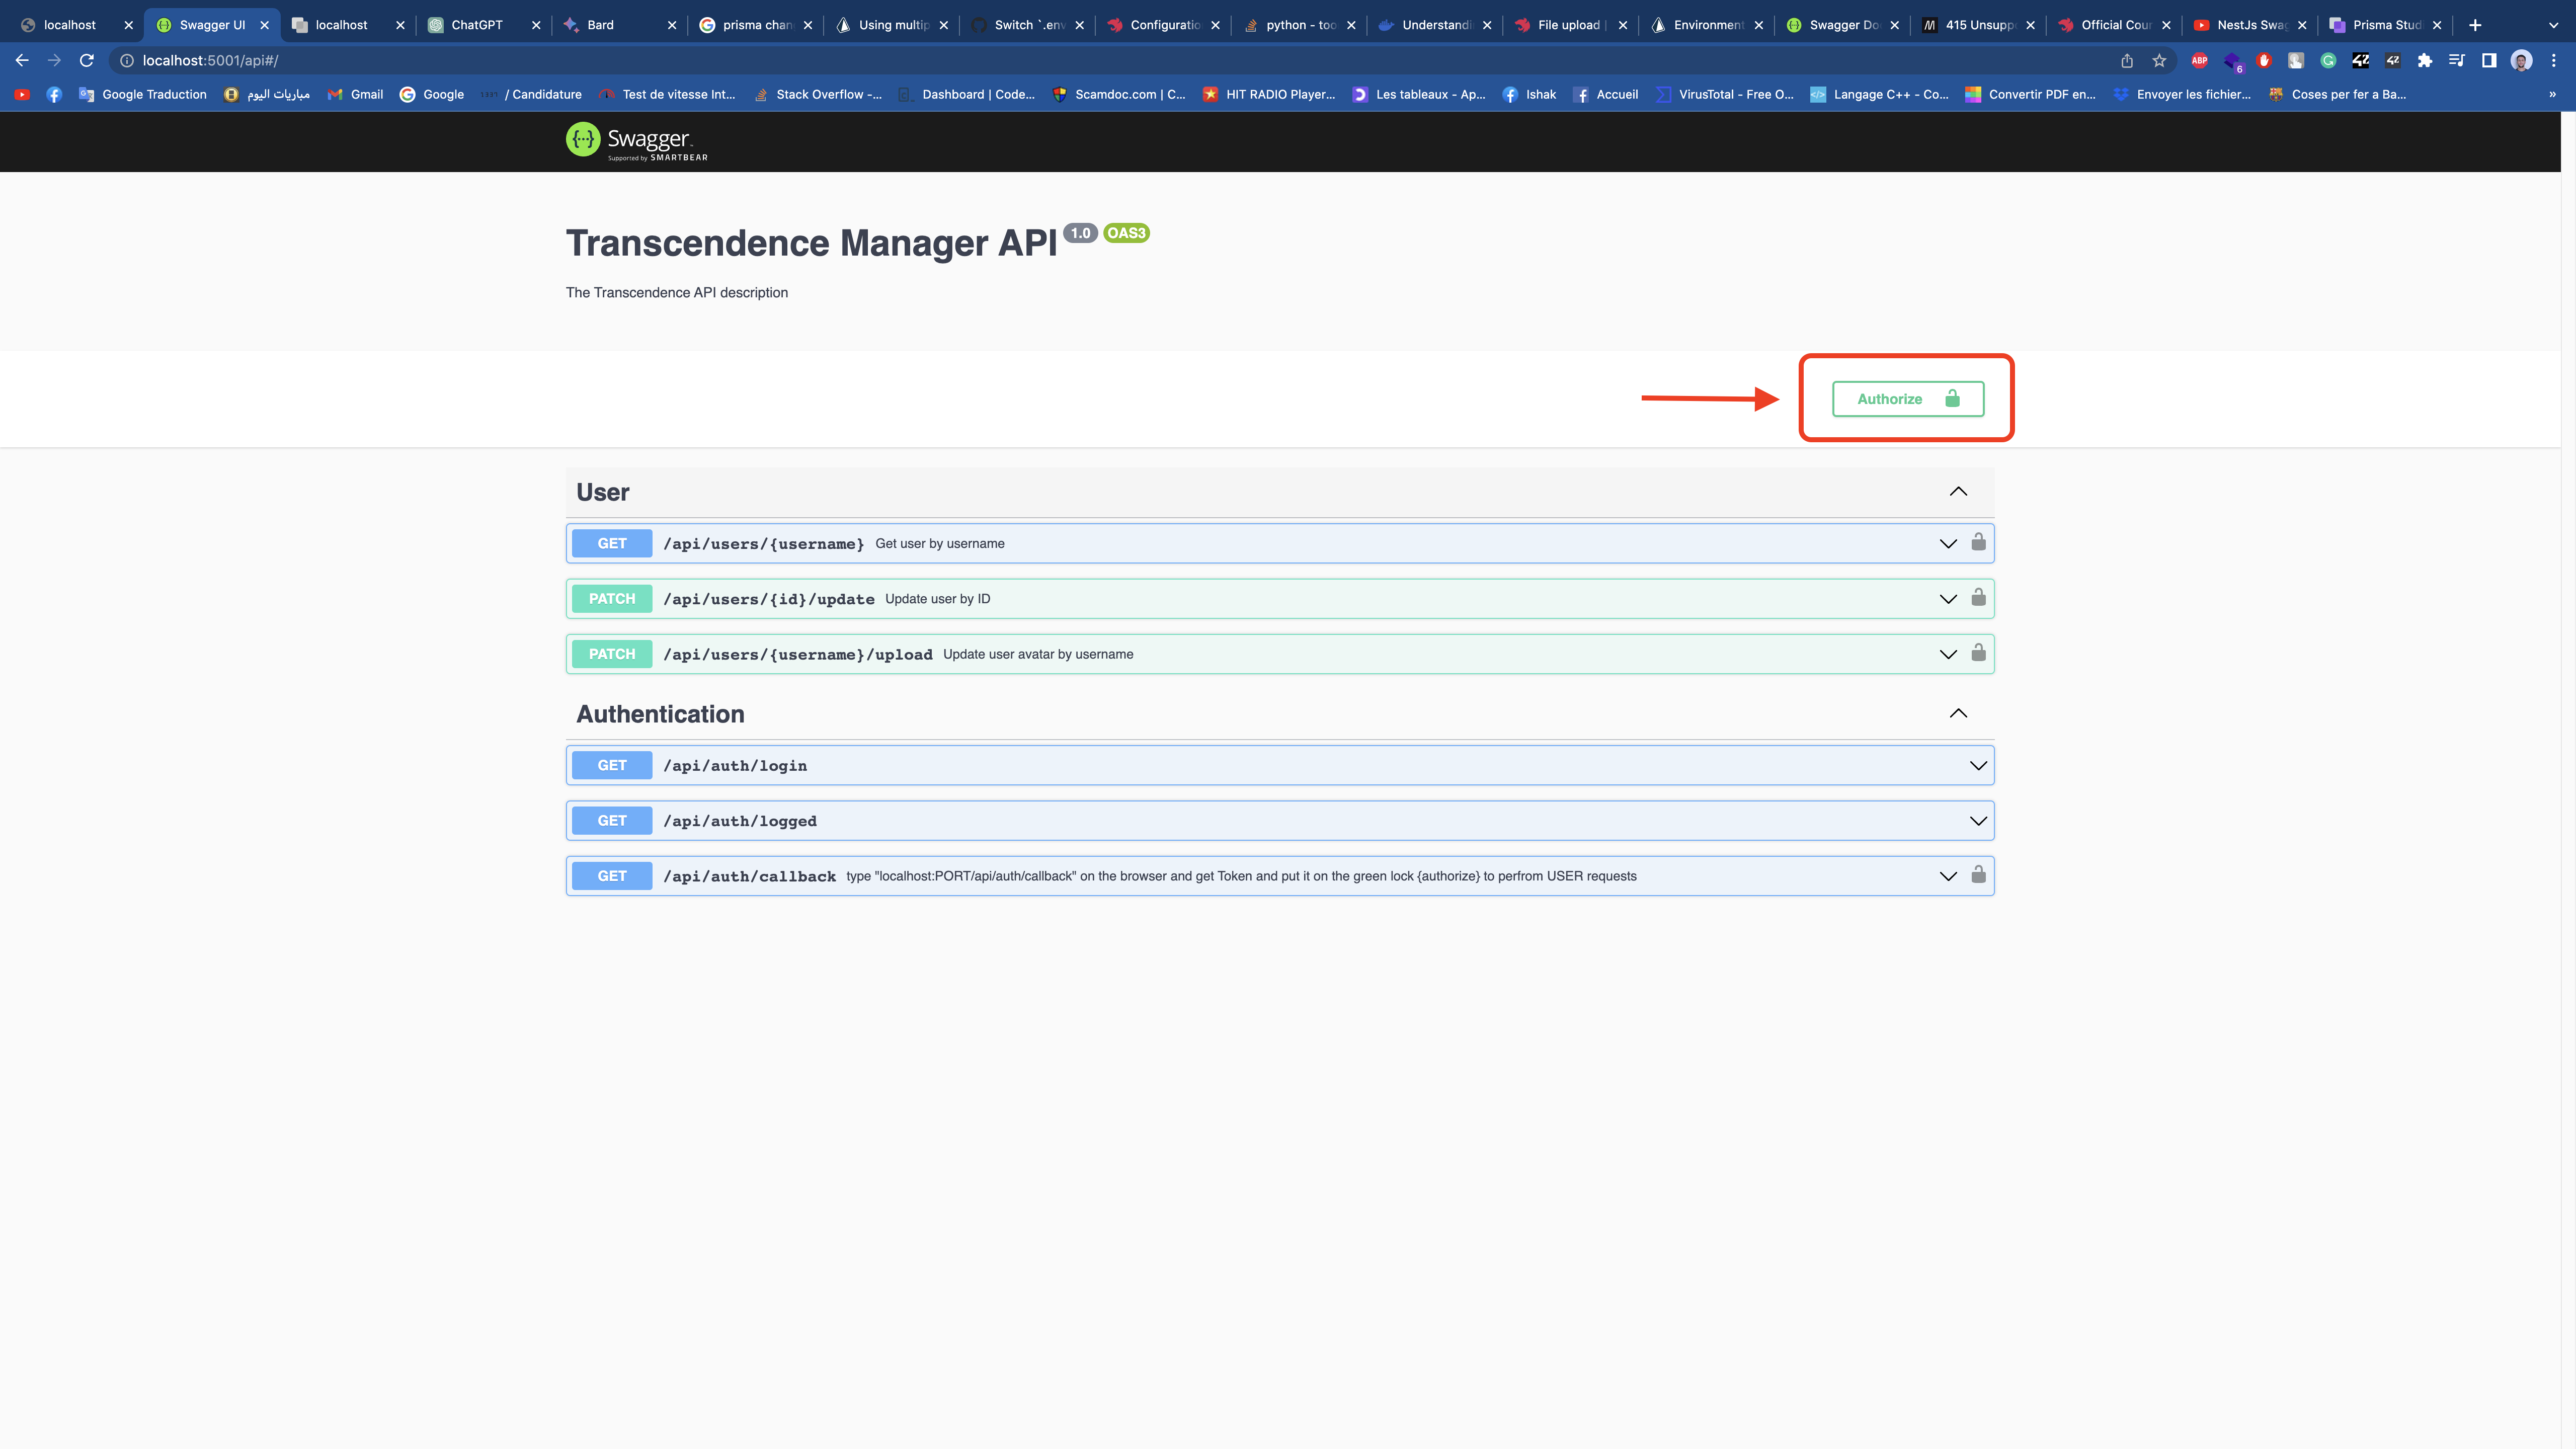The height and width of the screenshot is (1449, 2576).
Task: Collapse the Authentication section
Action: (1958, 714)
